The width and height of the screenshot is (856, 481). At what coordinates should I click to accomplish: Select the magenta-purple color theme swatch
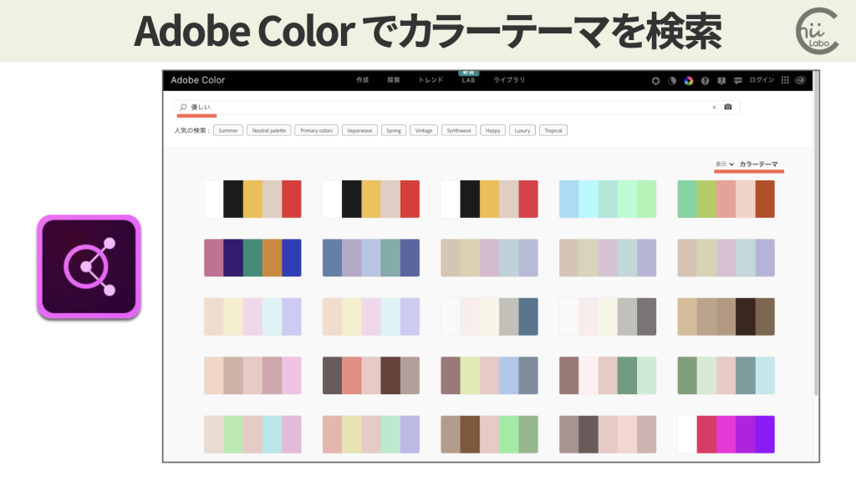[x=726, y=433]
